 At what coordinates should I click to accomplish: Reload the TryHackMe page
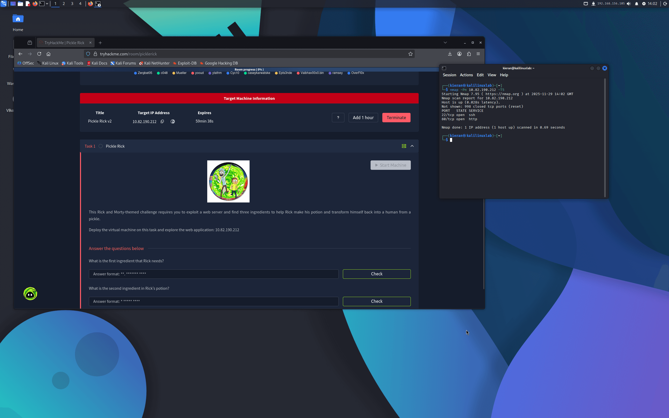click(x=39, y=54)
